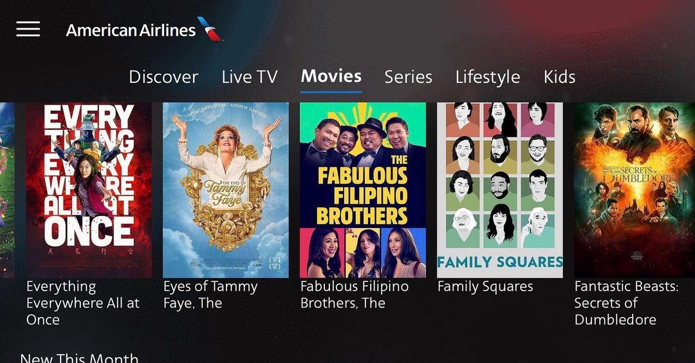Click the American Airlines logo

click(x=144, y=30)
